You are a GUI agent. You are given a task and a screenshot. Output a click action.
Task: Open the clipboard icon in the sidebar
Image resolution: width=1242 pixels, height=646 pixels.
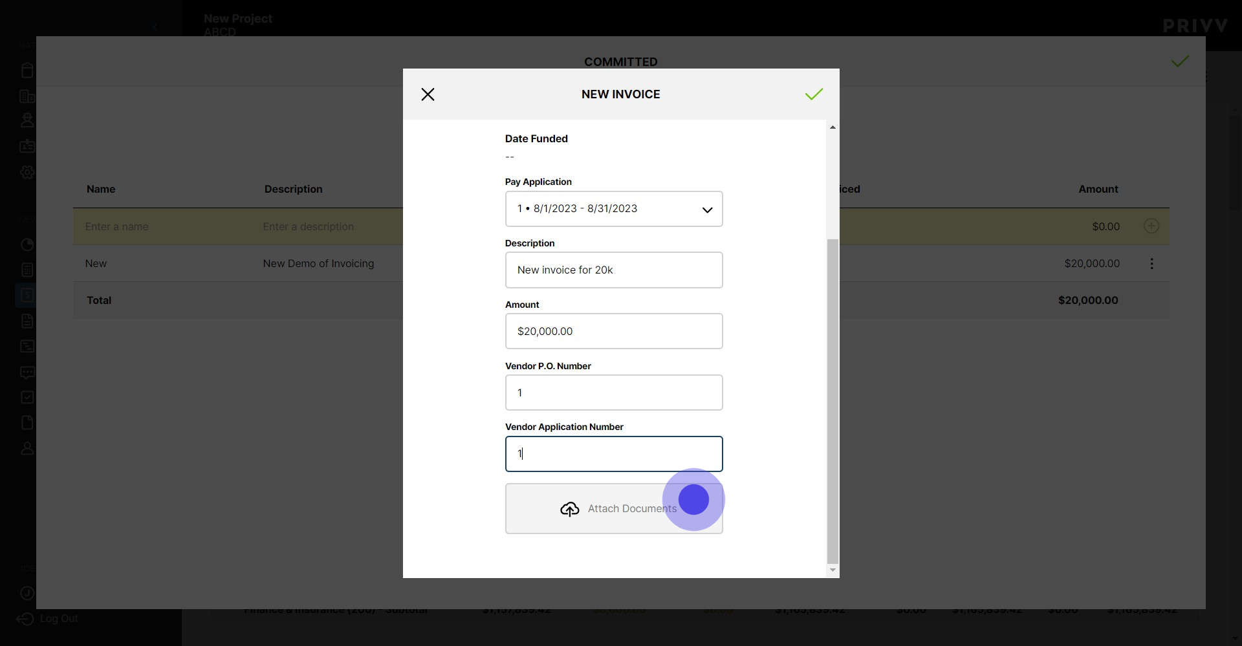click(x=27, y=70)
